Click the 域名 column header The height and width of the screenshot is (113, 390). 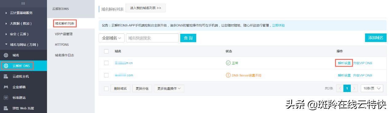point(118,51)
